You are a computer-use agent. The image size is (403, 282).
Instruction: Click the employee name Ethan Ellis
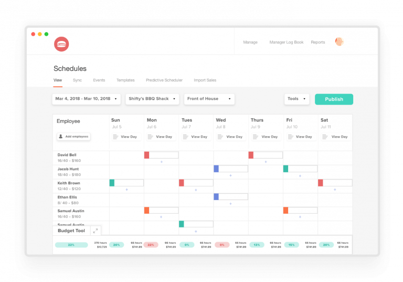click(67, 197)
